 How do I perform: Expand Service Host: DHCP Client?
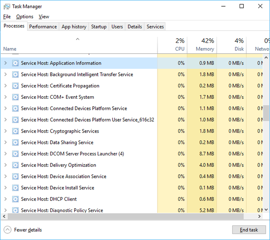[x=5, y=199]
